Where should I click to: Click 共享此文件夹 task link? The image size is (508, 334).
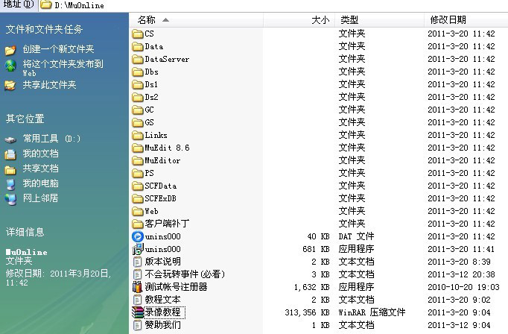49,85
